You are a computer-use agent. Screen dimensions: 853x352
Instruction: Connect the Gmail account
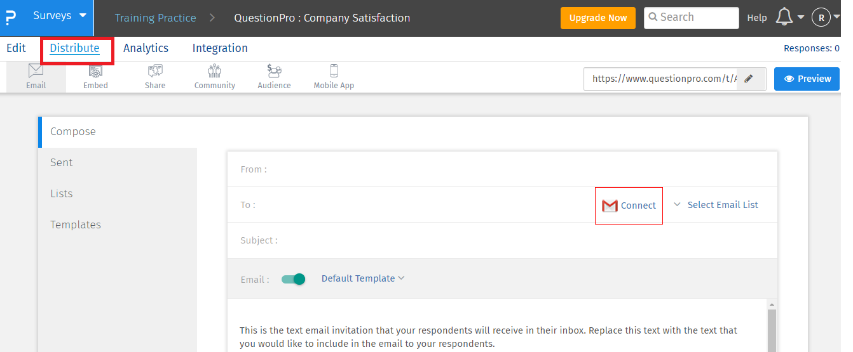click(629, 205)
